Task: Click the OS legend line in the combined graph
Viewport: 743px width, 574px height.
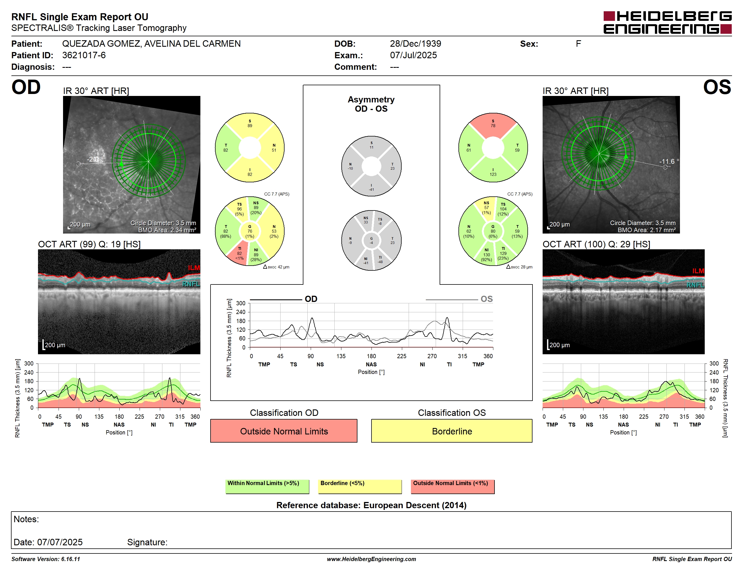Action: point(451,300)
